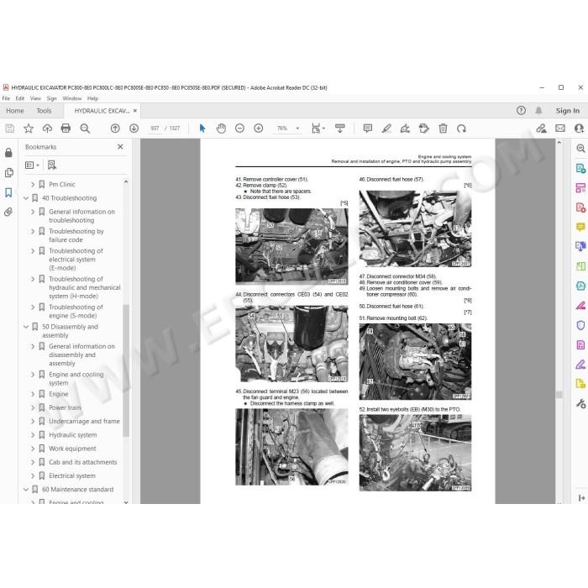
Task: Expand Troubleshooting by failure code
Action: click(33, 231)
